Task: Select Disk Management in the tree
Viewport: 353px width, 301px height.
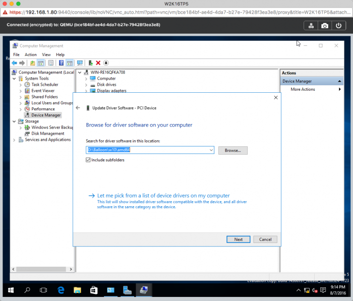Action: coord(48,134)
